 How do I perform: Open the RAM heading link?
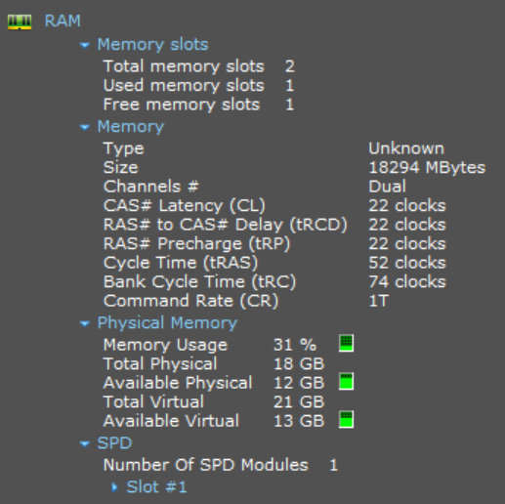coord(63,21)
